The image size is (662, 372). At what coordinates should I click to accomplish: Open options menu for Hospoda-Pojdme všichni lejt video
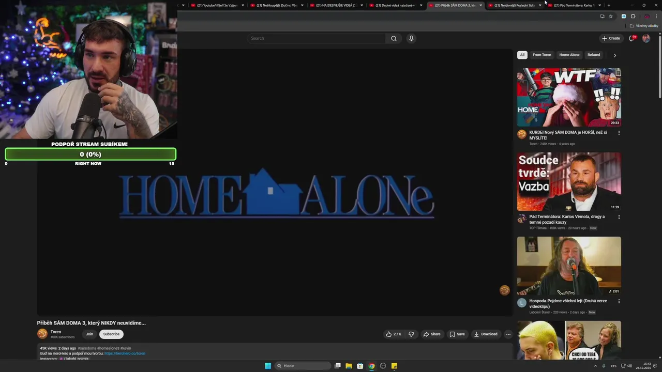(x=619, y=301)
